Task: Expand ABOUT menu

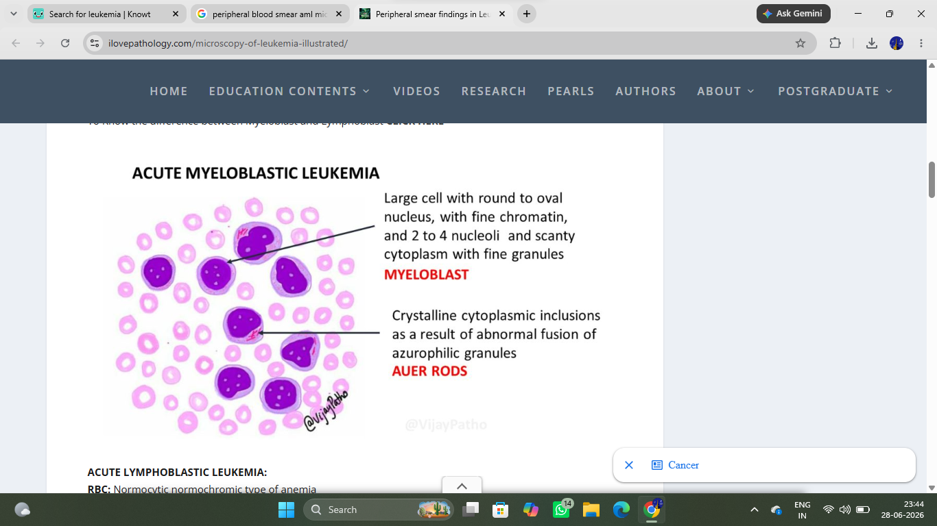Action: coord(726,91)
